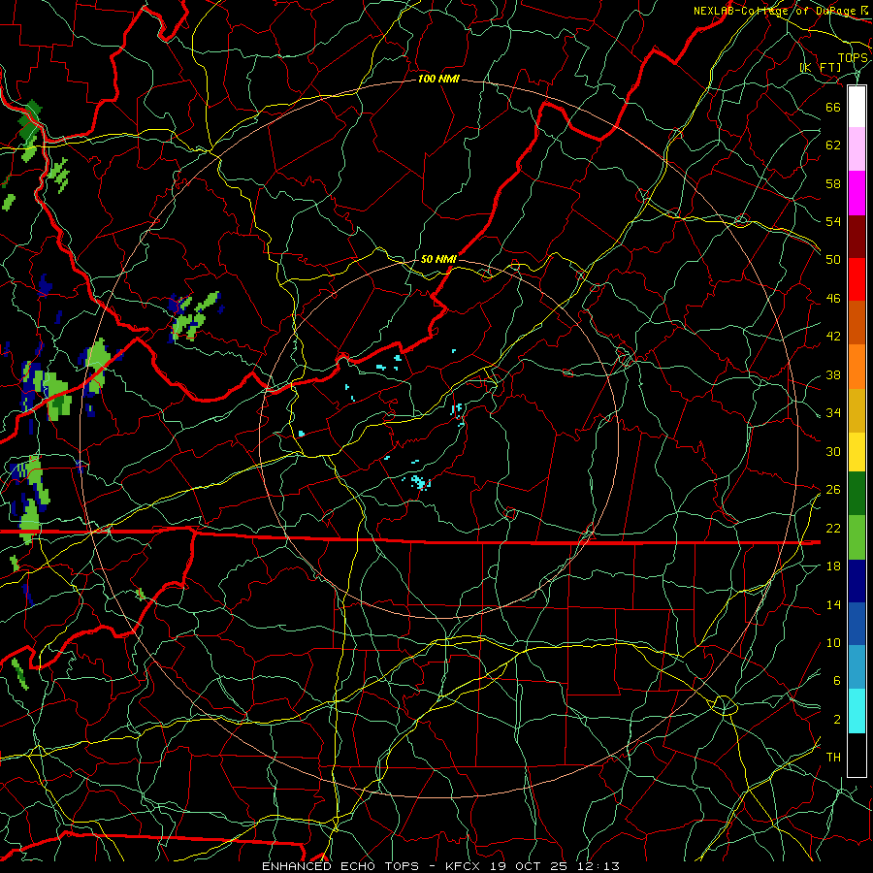Select the bright red legend swatch
The width and height of the screenshot is (873, 873).
pyautogui.click(x=857, y=279)
